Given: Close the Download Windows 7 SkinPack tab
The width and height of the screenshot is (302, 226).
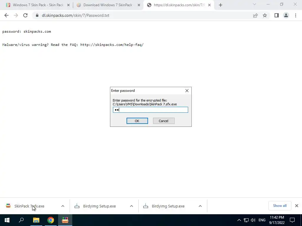Looking at the screenshot, I should pyautogui.click(x=139, y=5).
